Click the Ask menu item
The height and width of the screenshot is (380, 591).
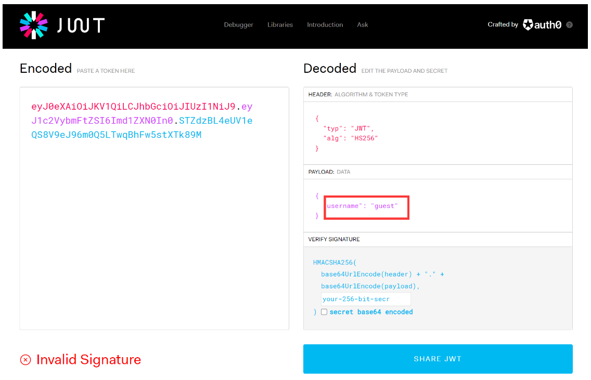coord(362,24)
